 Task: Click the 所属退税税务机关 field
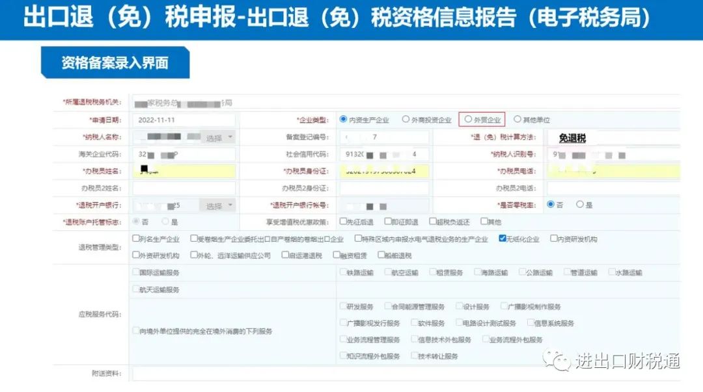coord(406,103)
